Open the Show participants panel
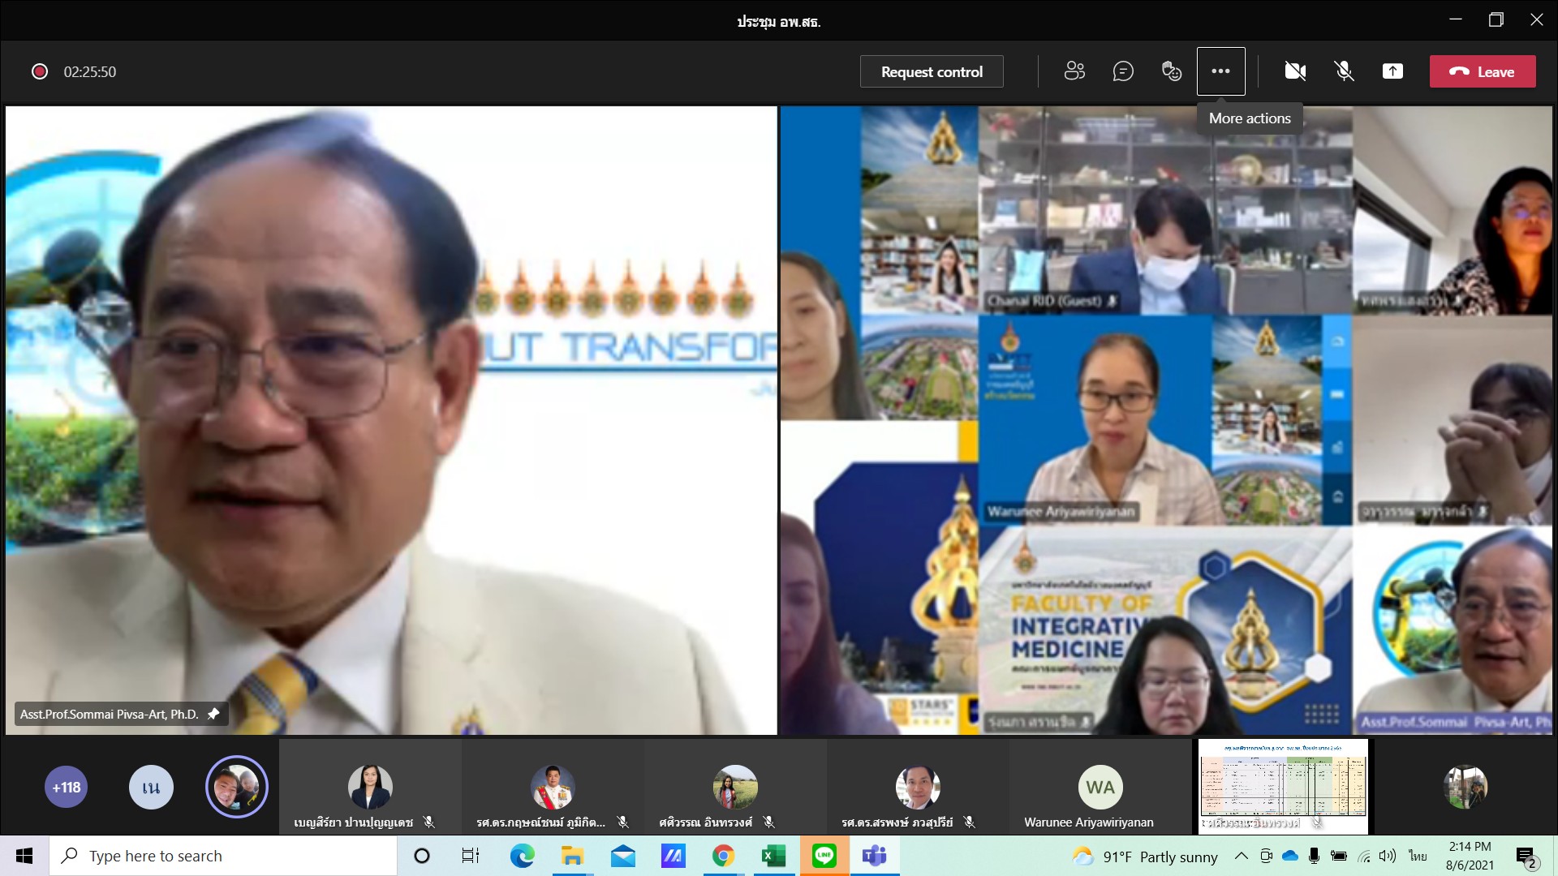The height and width of the screenshot is (876, 1558). pyautogui.click(x=1074, y=71)
